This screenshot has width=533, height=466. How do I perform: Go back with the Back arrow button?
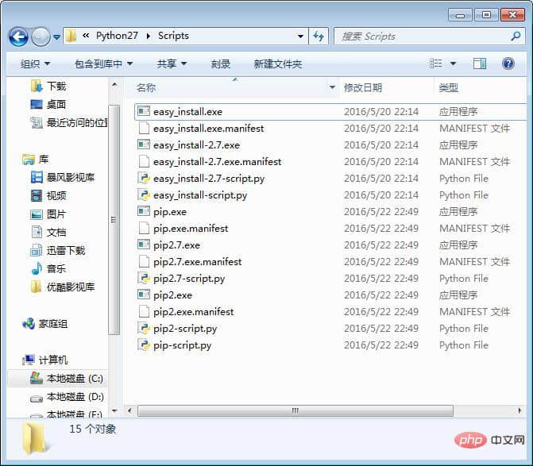(18, 37)
